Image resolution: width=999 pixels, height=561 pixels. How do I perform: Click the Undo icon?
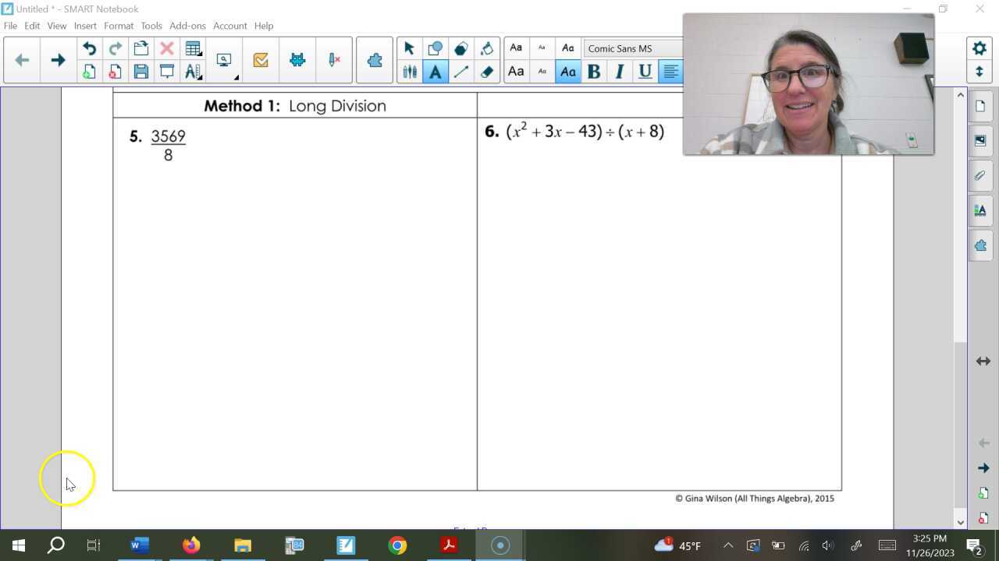tap(89, 48)
